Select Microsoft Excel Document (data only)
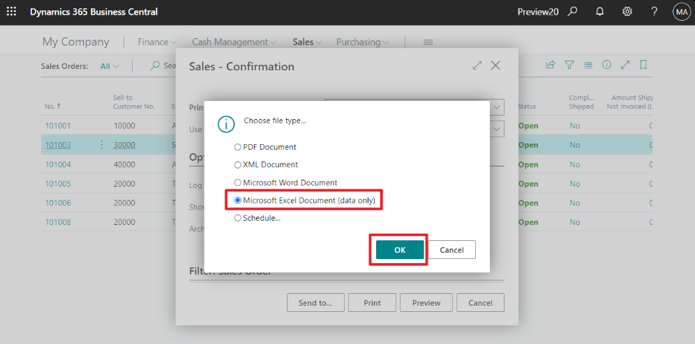 304,201
